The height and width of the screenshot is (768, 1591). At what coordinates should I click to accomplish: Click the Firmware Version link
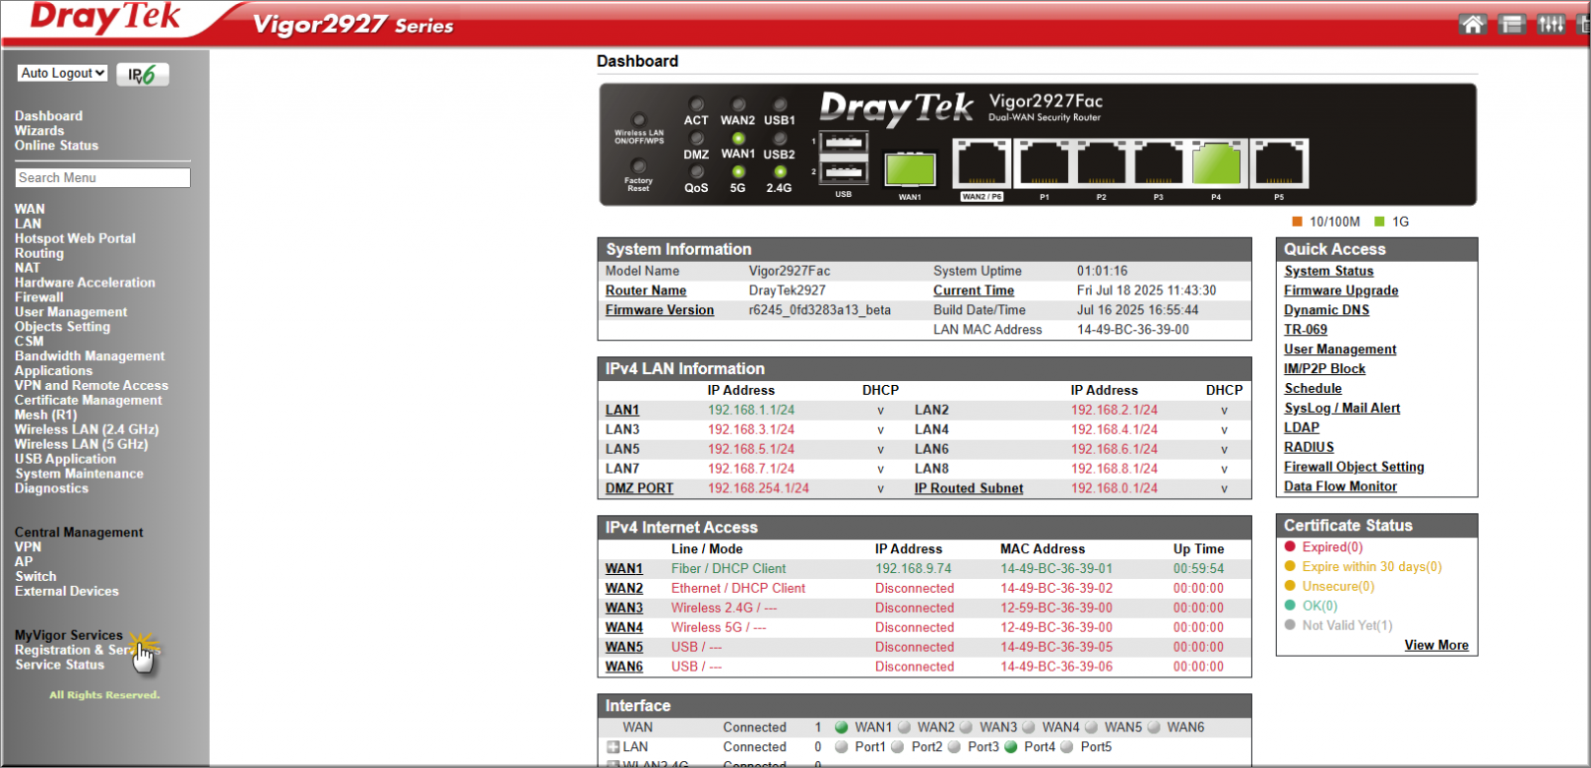tap(660, 310)
